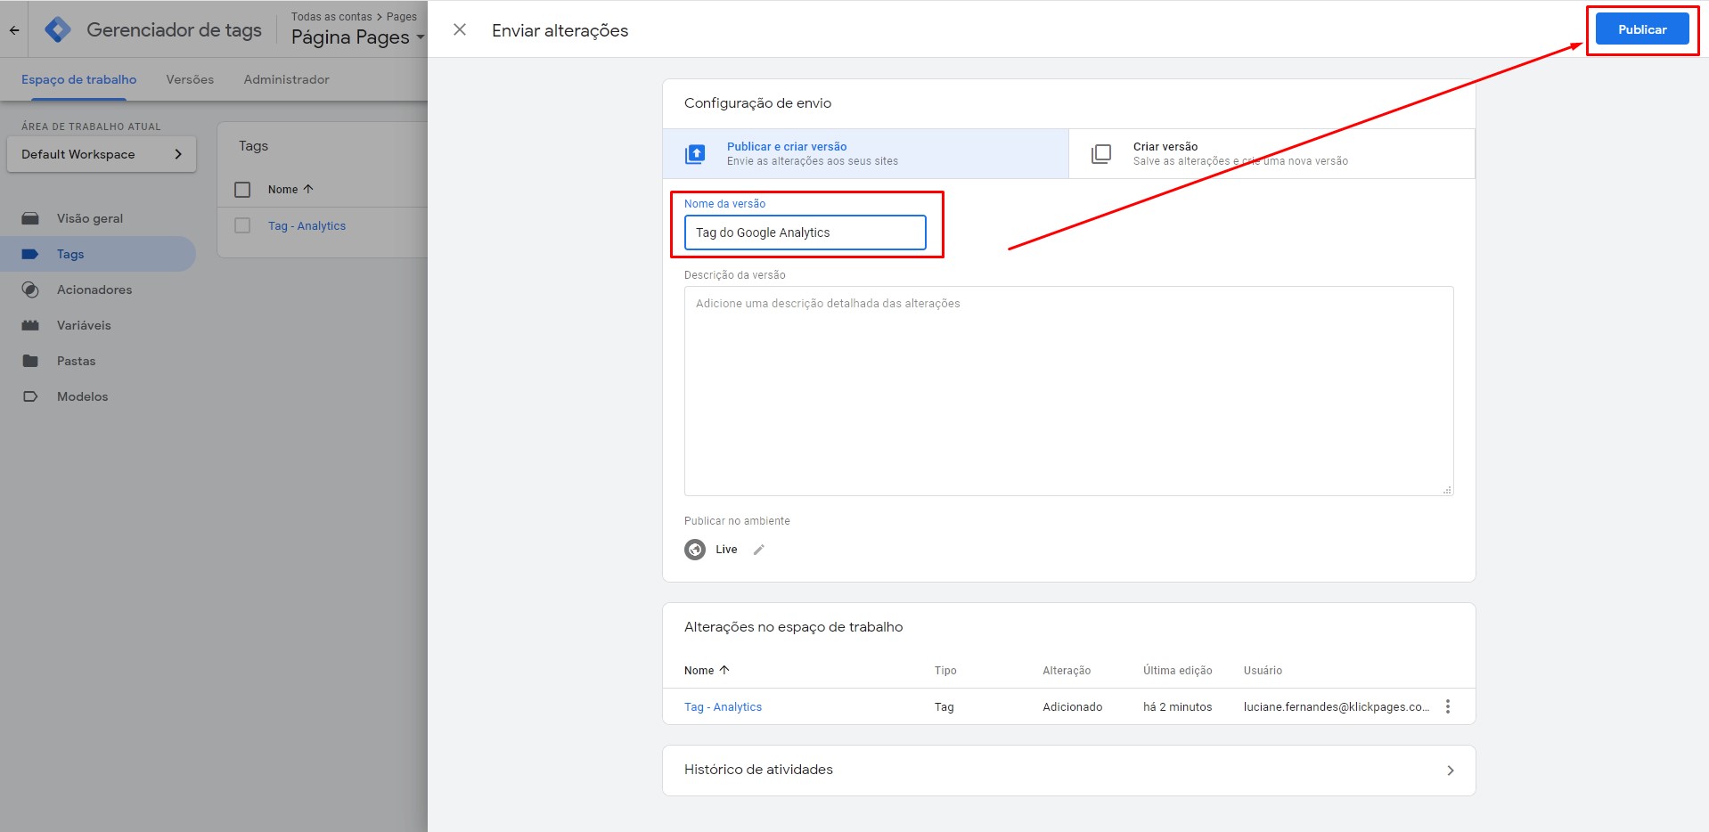Click inside Descrição da versão textarea
The height and width of the screenshot is (832, 1709).
tap(1068, 391)
